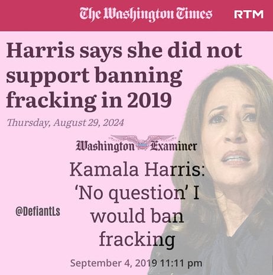Viewport: 273px width, 275px height.
Task: Click the "would ban" headline line
Action: (137, 215)
